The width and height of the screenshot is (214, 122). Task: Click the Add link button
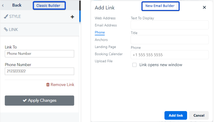pyautogui.click(x=176, y=115)
